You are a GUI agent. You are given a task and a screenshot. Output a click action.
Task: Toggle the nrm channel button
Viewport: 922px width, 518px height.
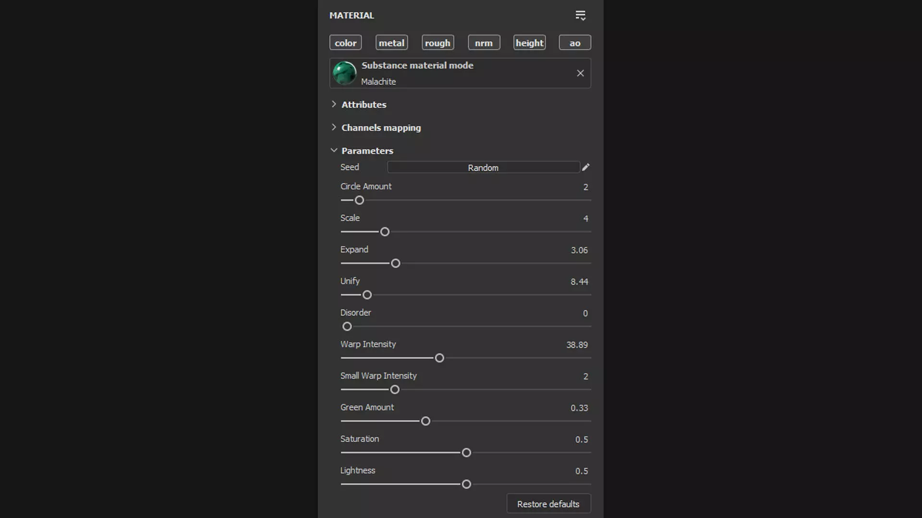click(x=484, y=43)
